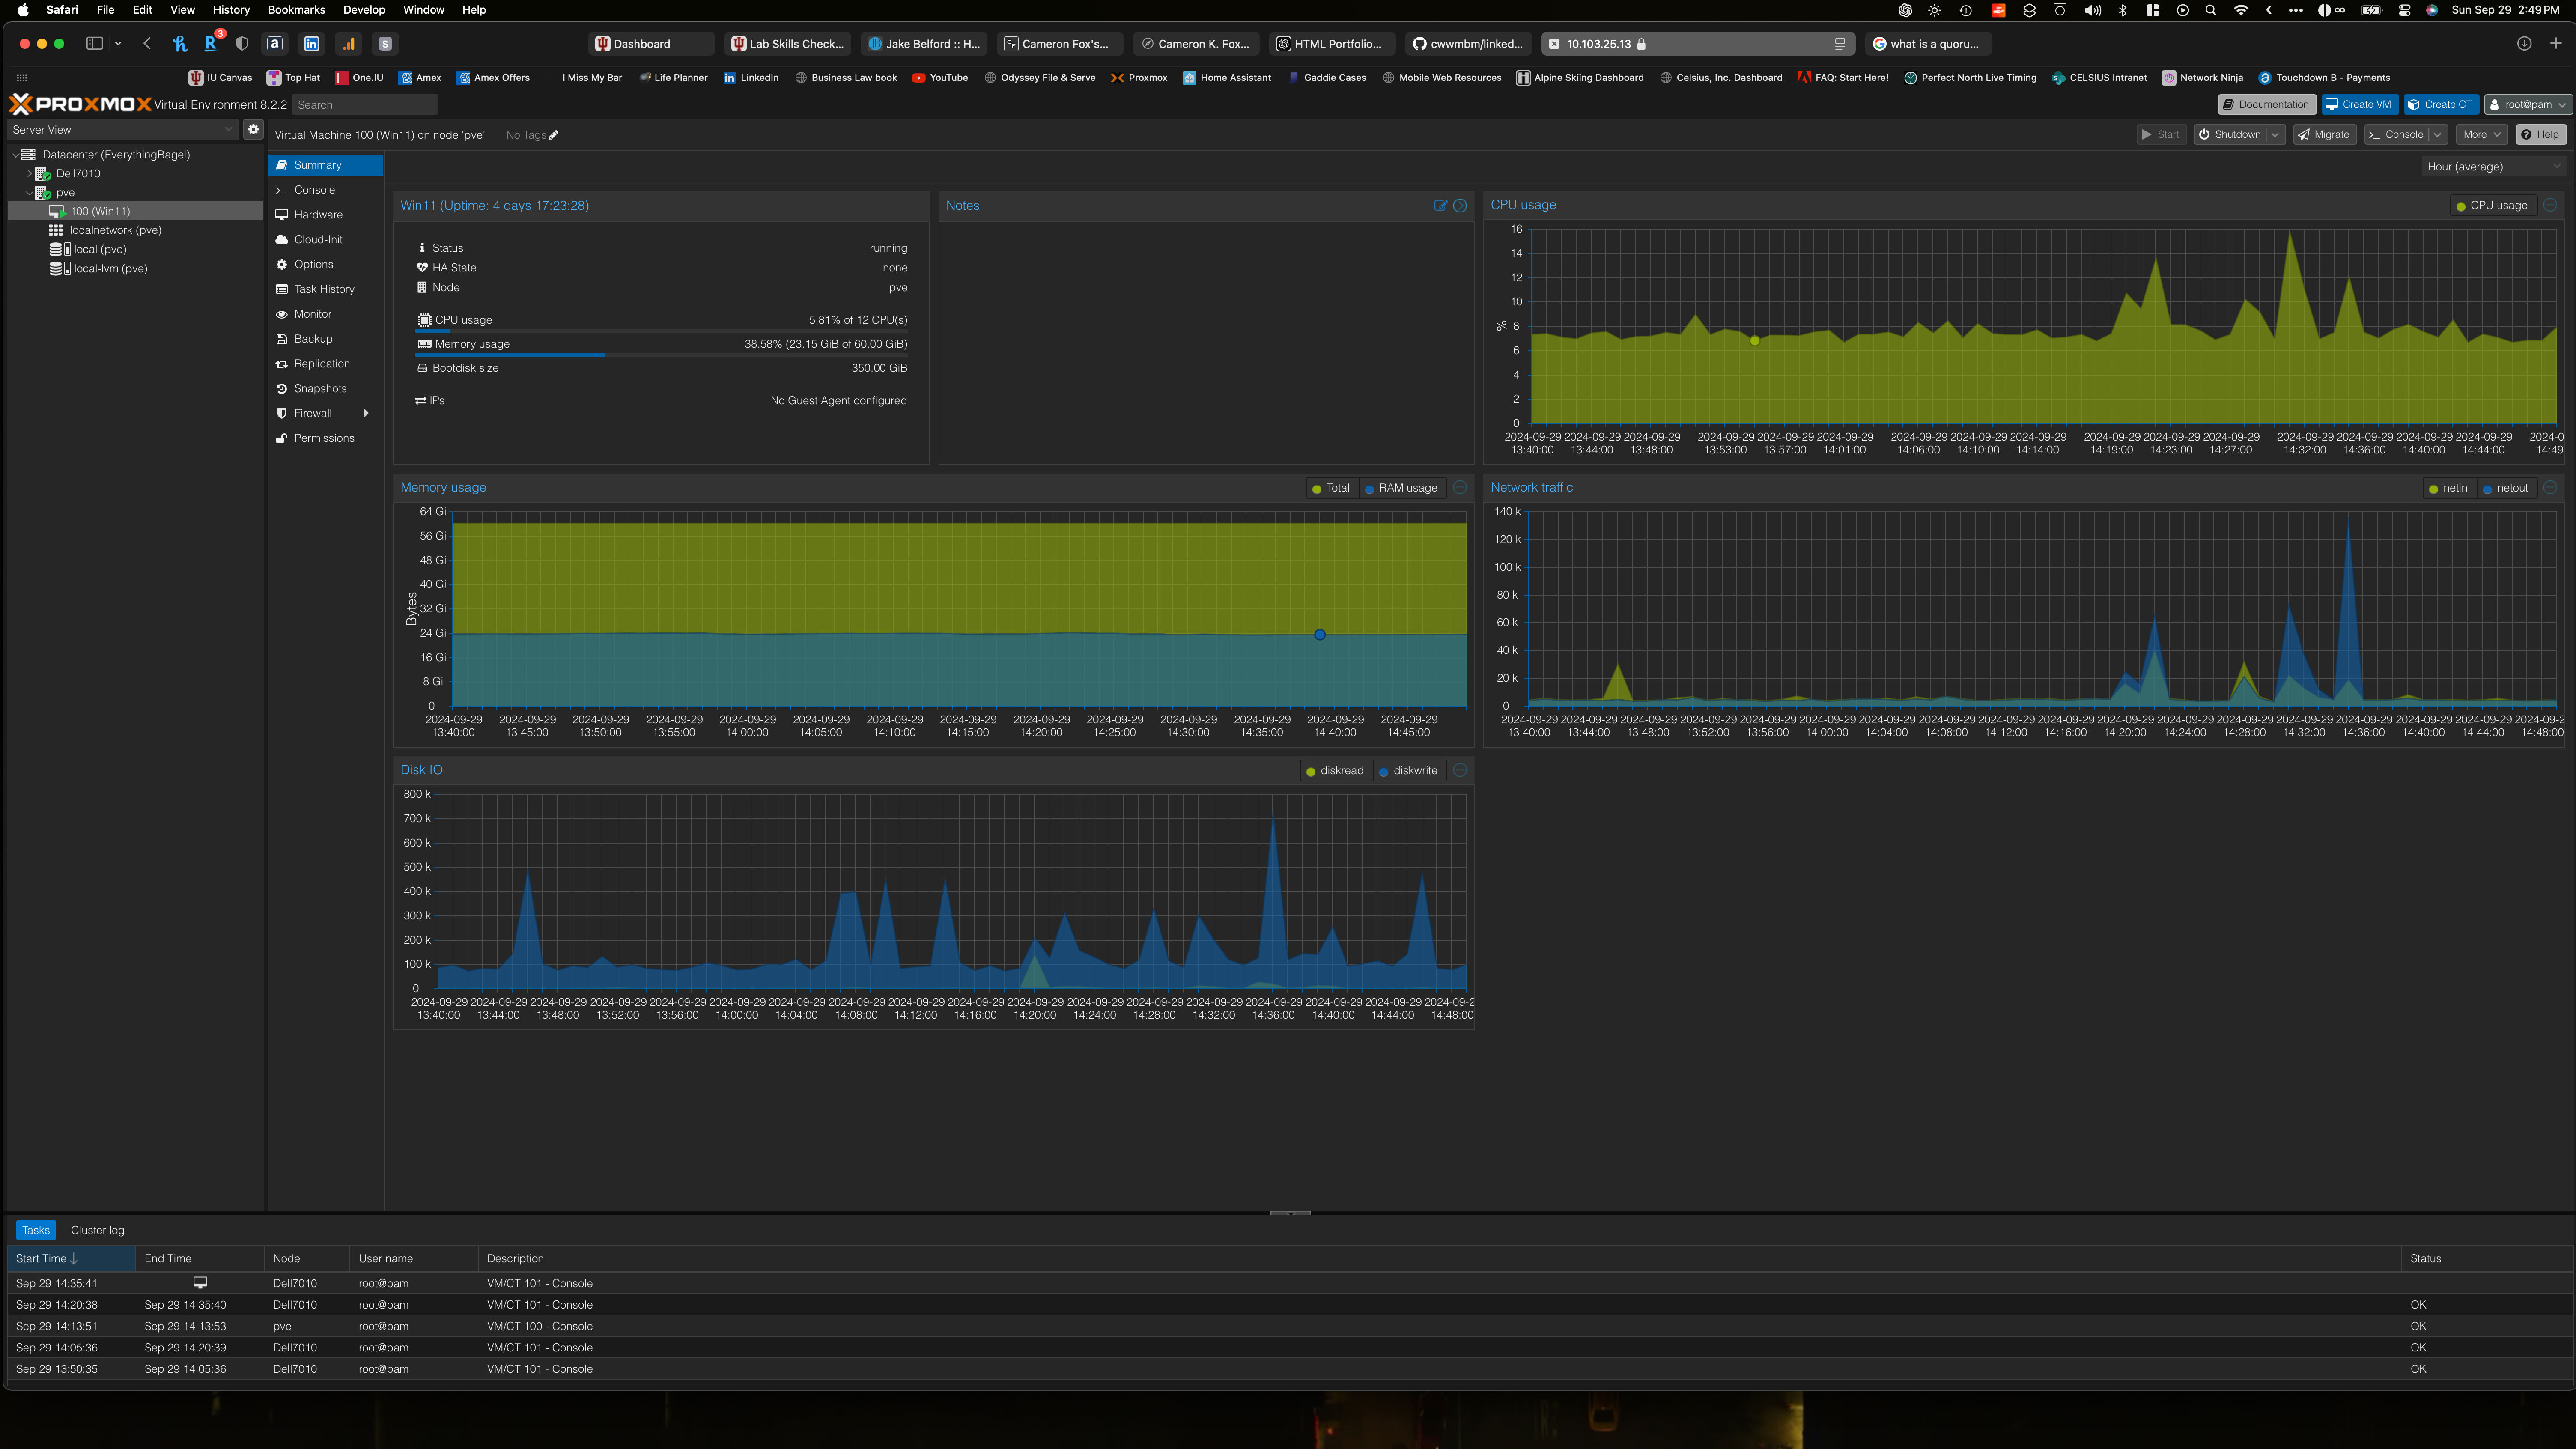This screenshot has width=2576, height=1449.
Task: Collapse the Datacenter tree node
Action: coord(15,155)
